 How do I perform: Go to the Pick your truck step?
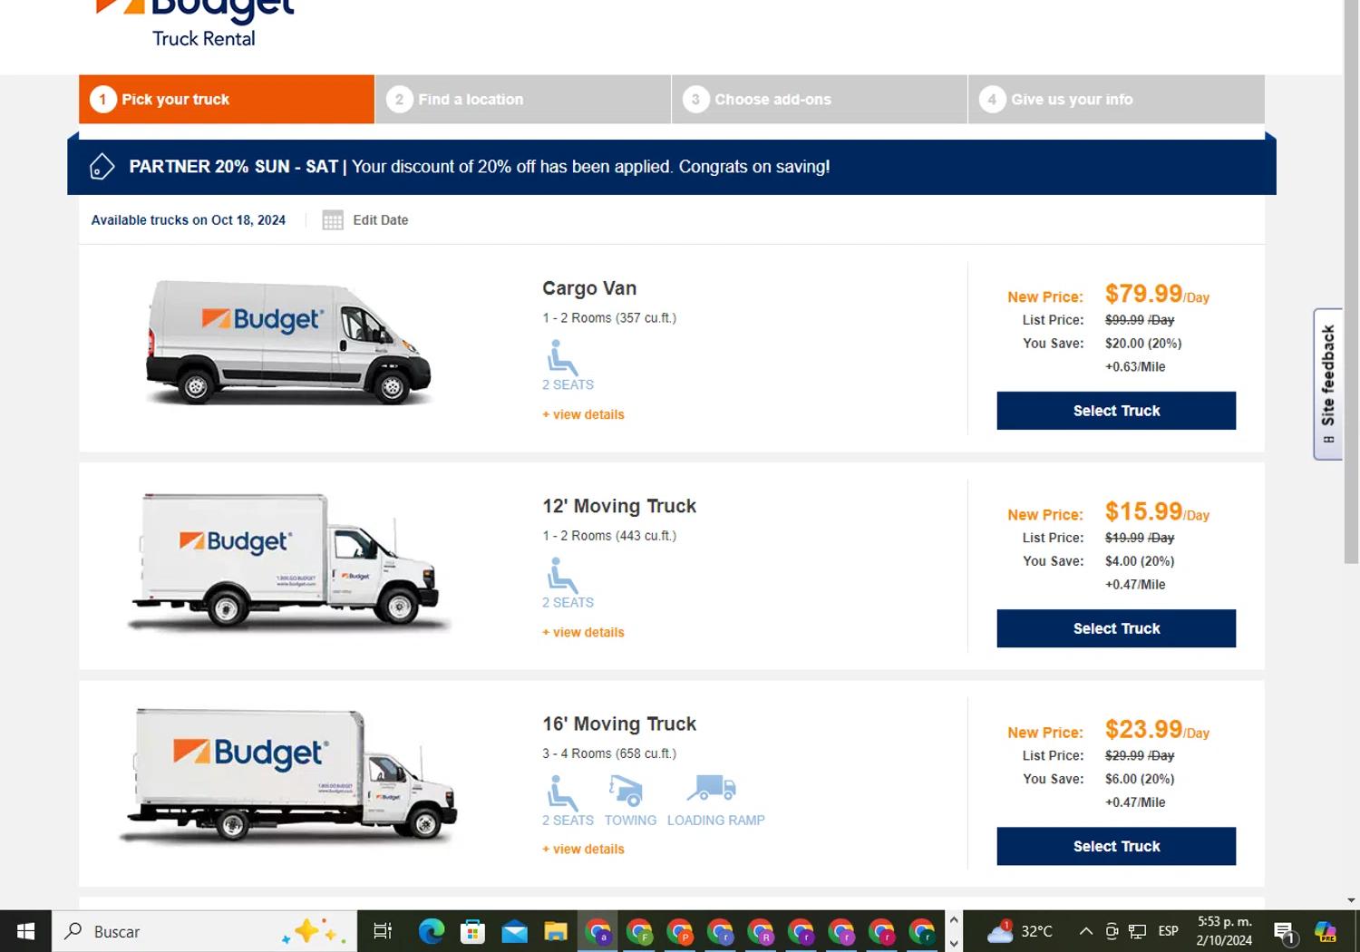pos(227,99)
